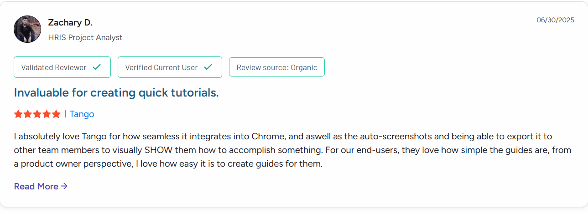
Task: Click the checkmark icon in Verified Current User badge
Action: (x=208, y=67)
